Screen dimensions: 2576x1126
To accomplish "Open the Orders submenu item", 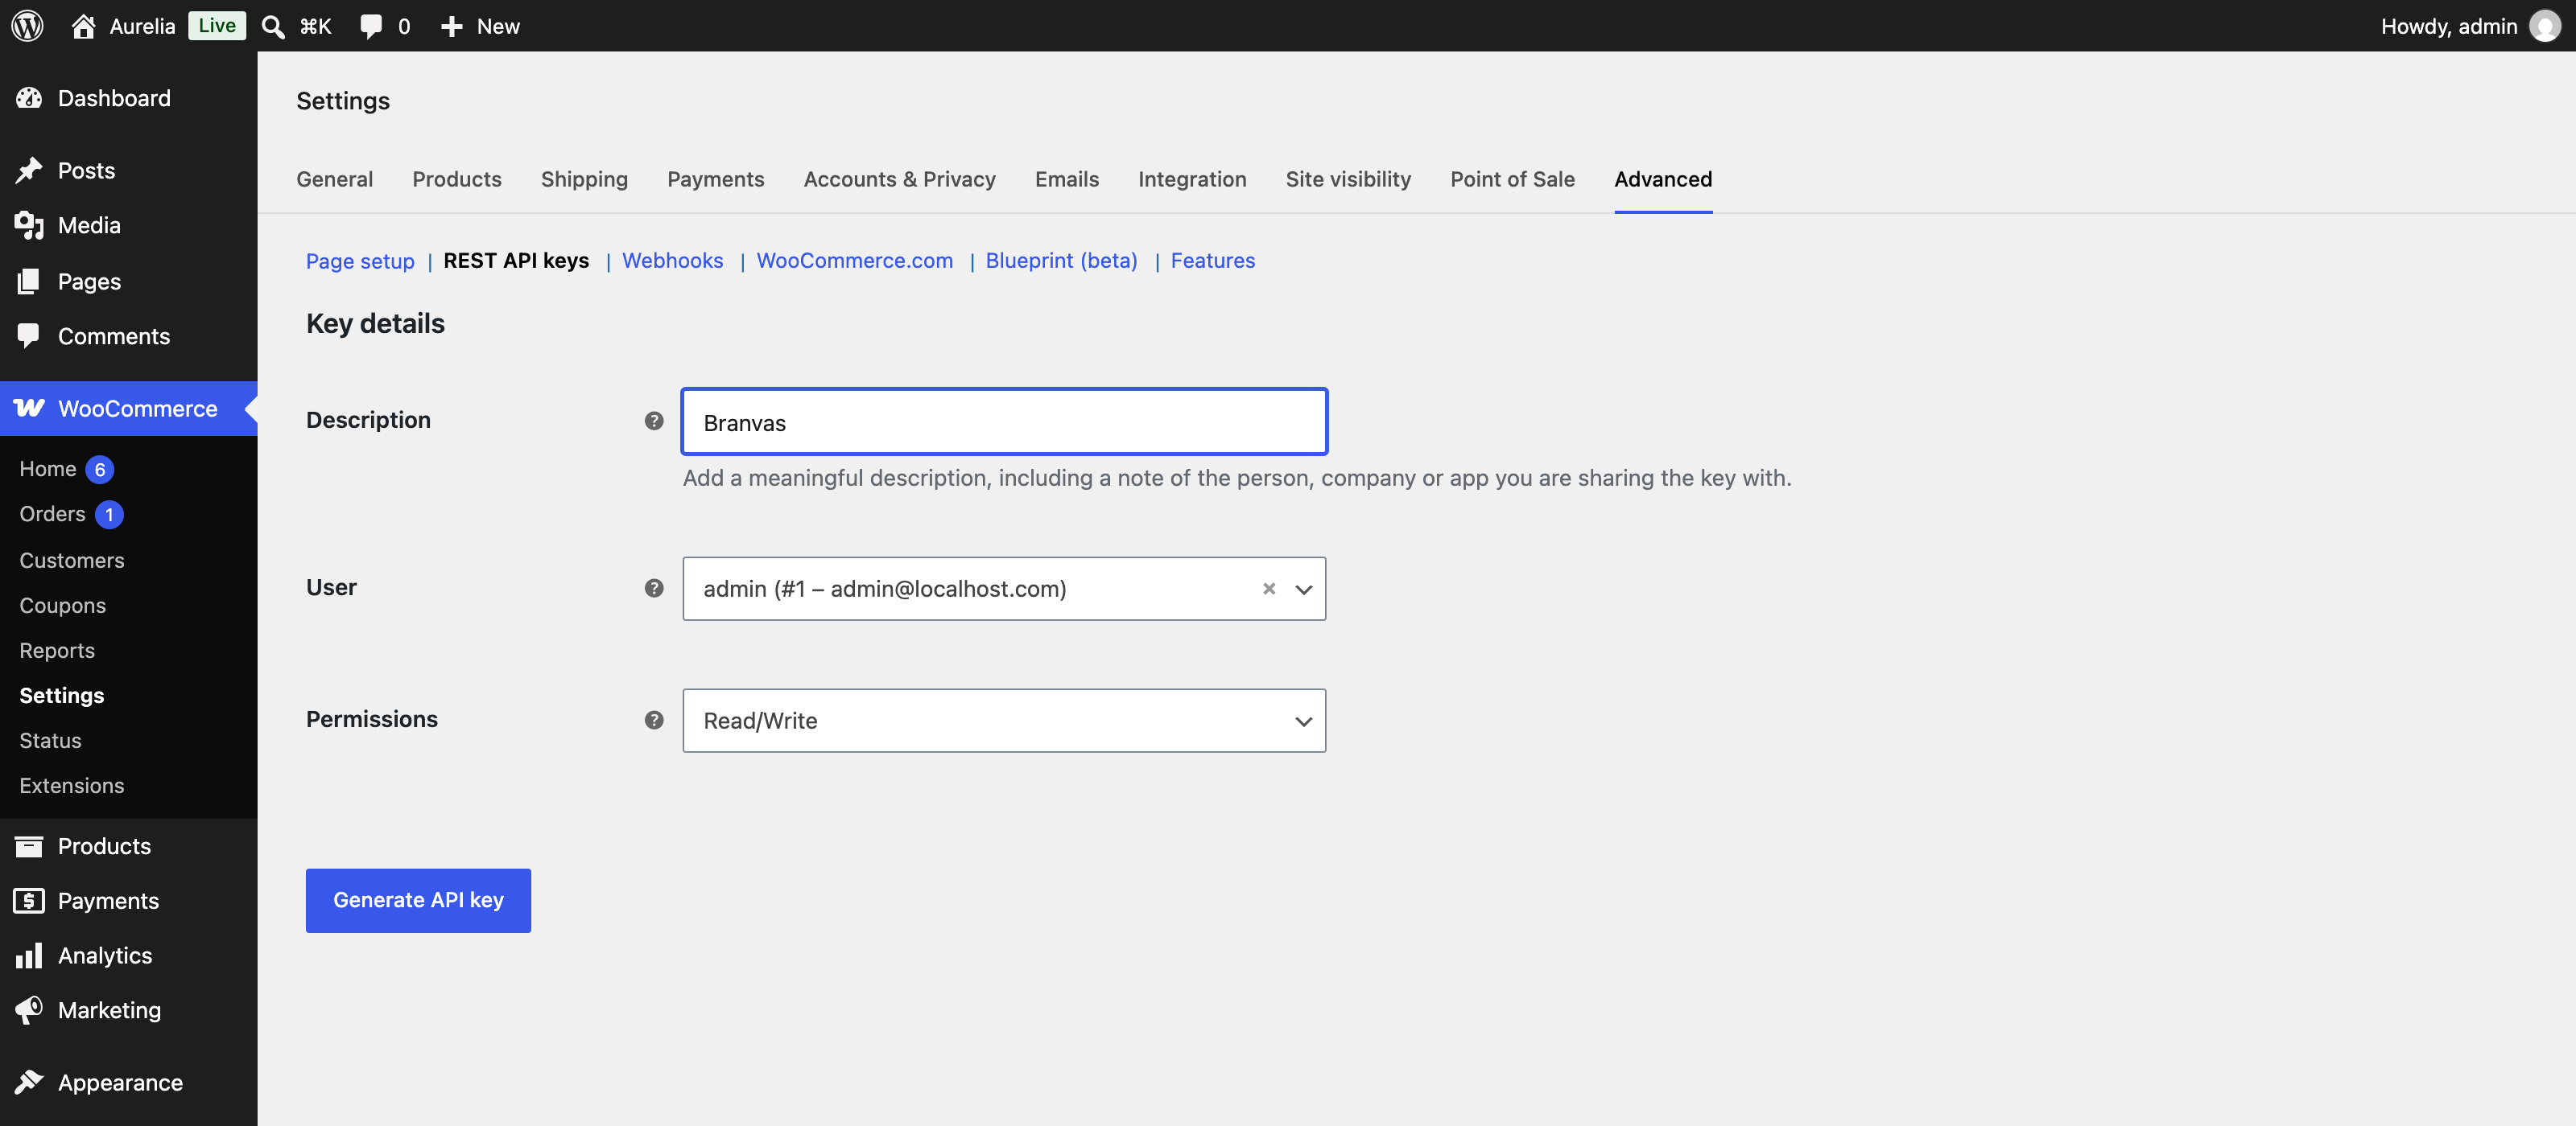I will 52,514.
